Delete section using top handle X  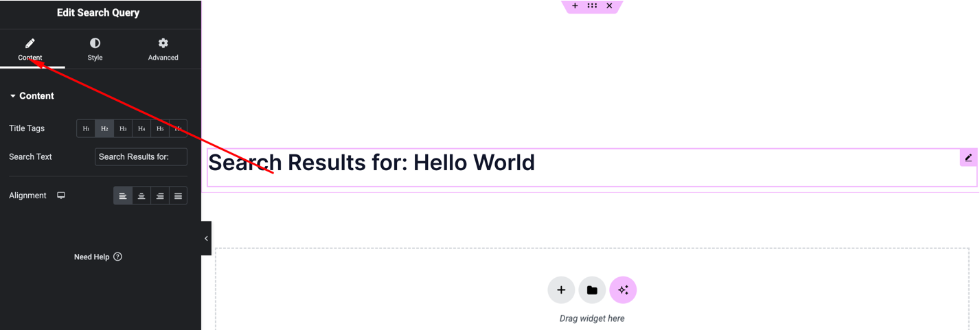(609, 5)
